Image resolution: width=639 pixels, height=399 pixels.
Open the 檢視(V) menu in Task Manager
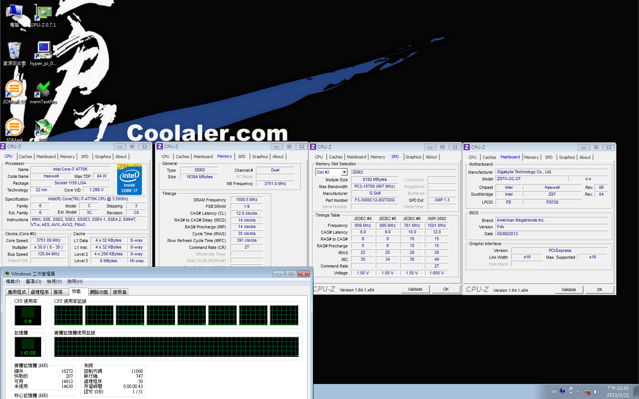coord(54,282)
